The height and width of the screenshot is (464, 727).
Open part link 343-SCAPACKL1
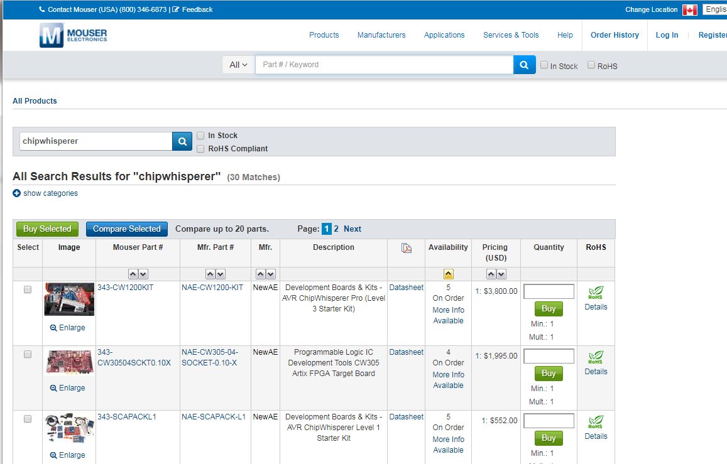pos(126,417)
